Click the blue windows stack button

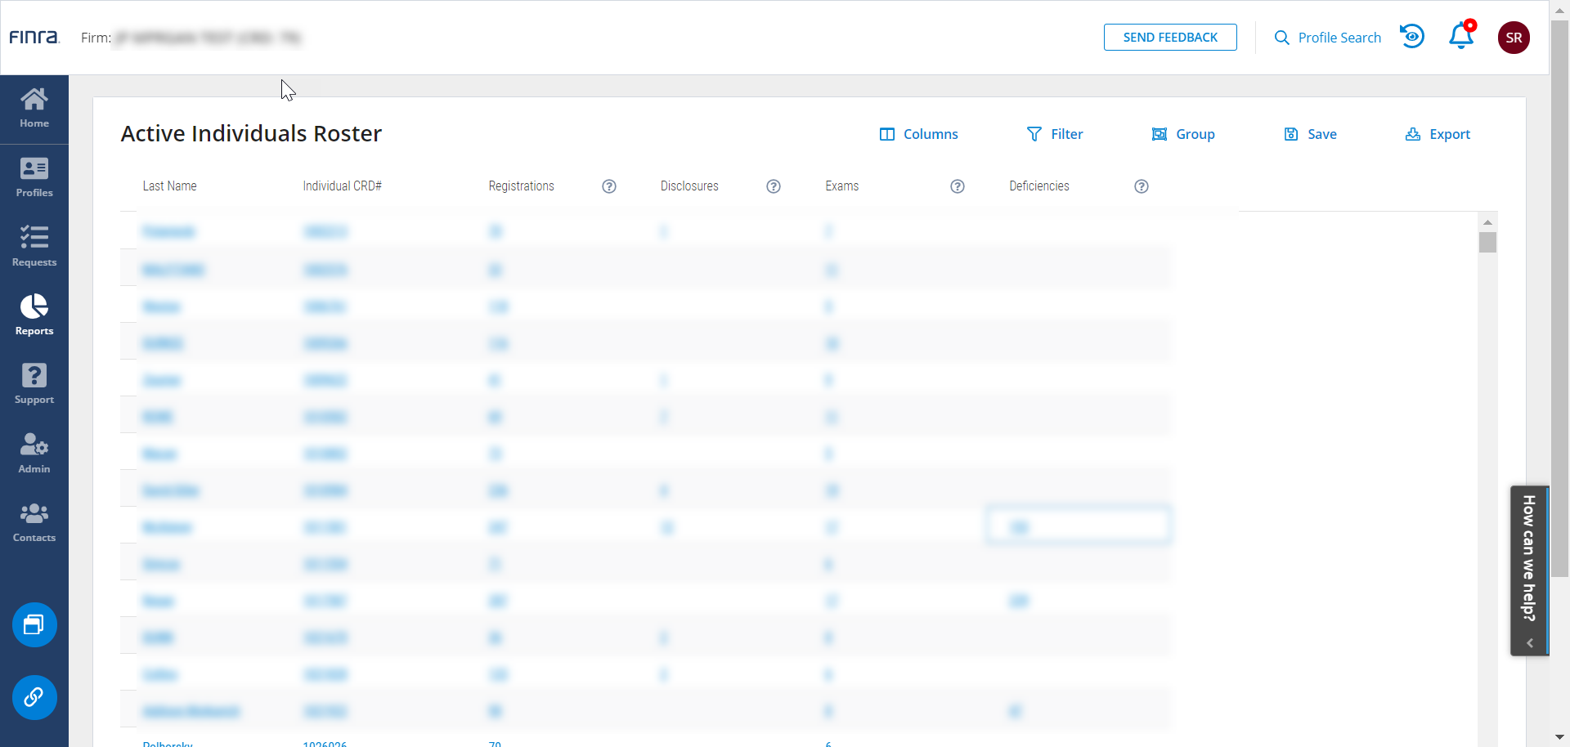click(34, 625)
